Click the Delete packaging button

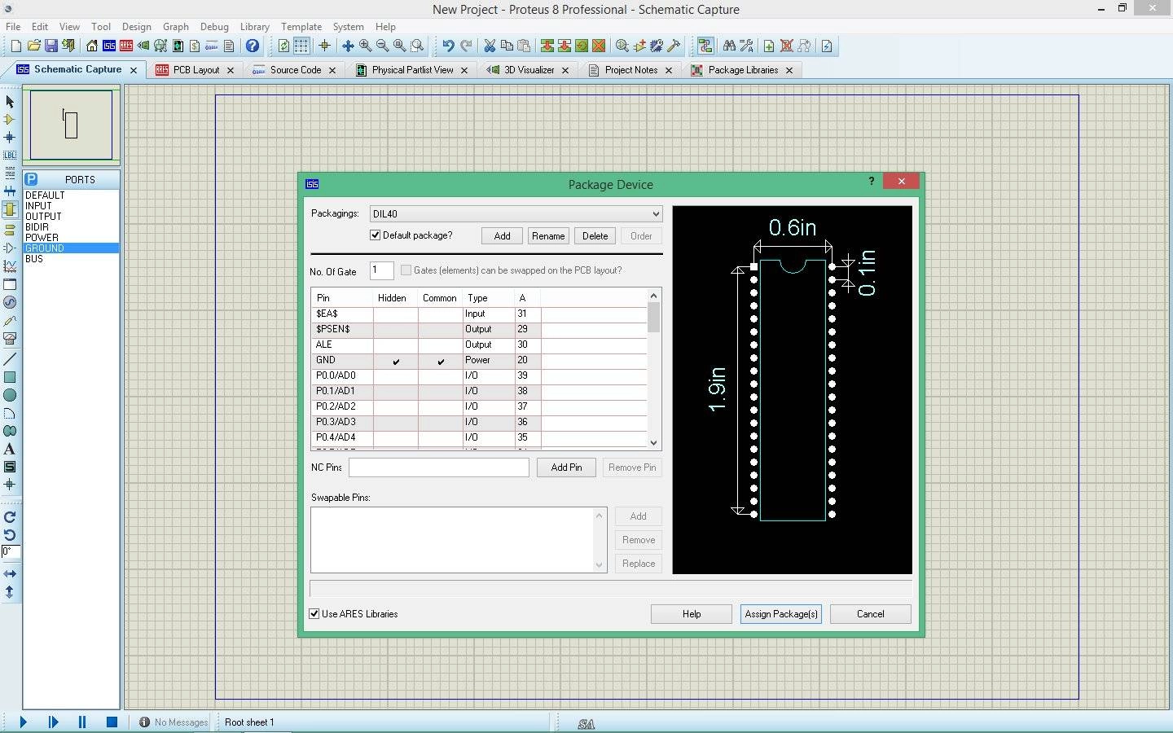coord(595,236)
